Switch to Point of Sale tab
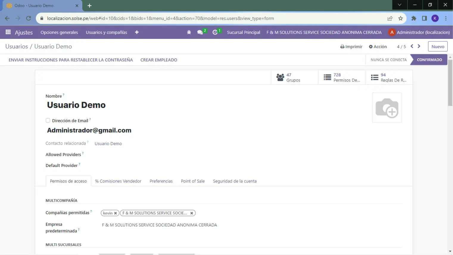The width and height of the screenshot is (453, 255). [193, 181]
